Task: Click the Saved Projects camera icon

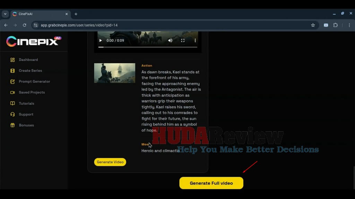Action: click(x=12, y=93)
